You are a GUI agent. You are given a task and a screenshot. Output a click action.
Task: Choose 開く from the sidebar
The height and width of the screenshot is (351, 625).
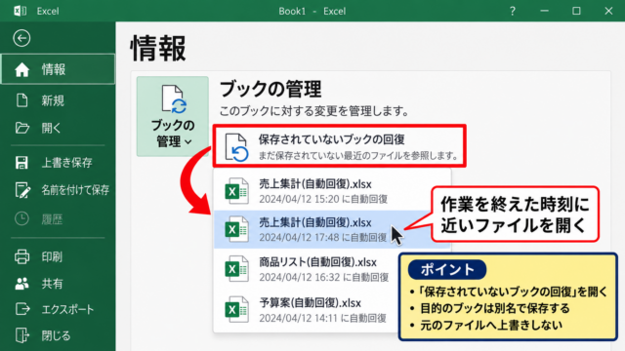(59, 128)
